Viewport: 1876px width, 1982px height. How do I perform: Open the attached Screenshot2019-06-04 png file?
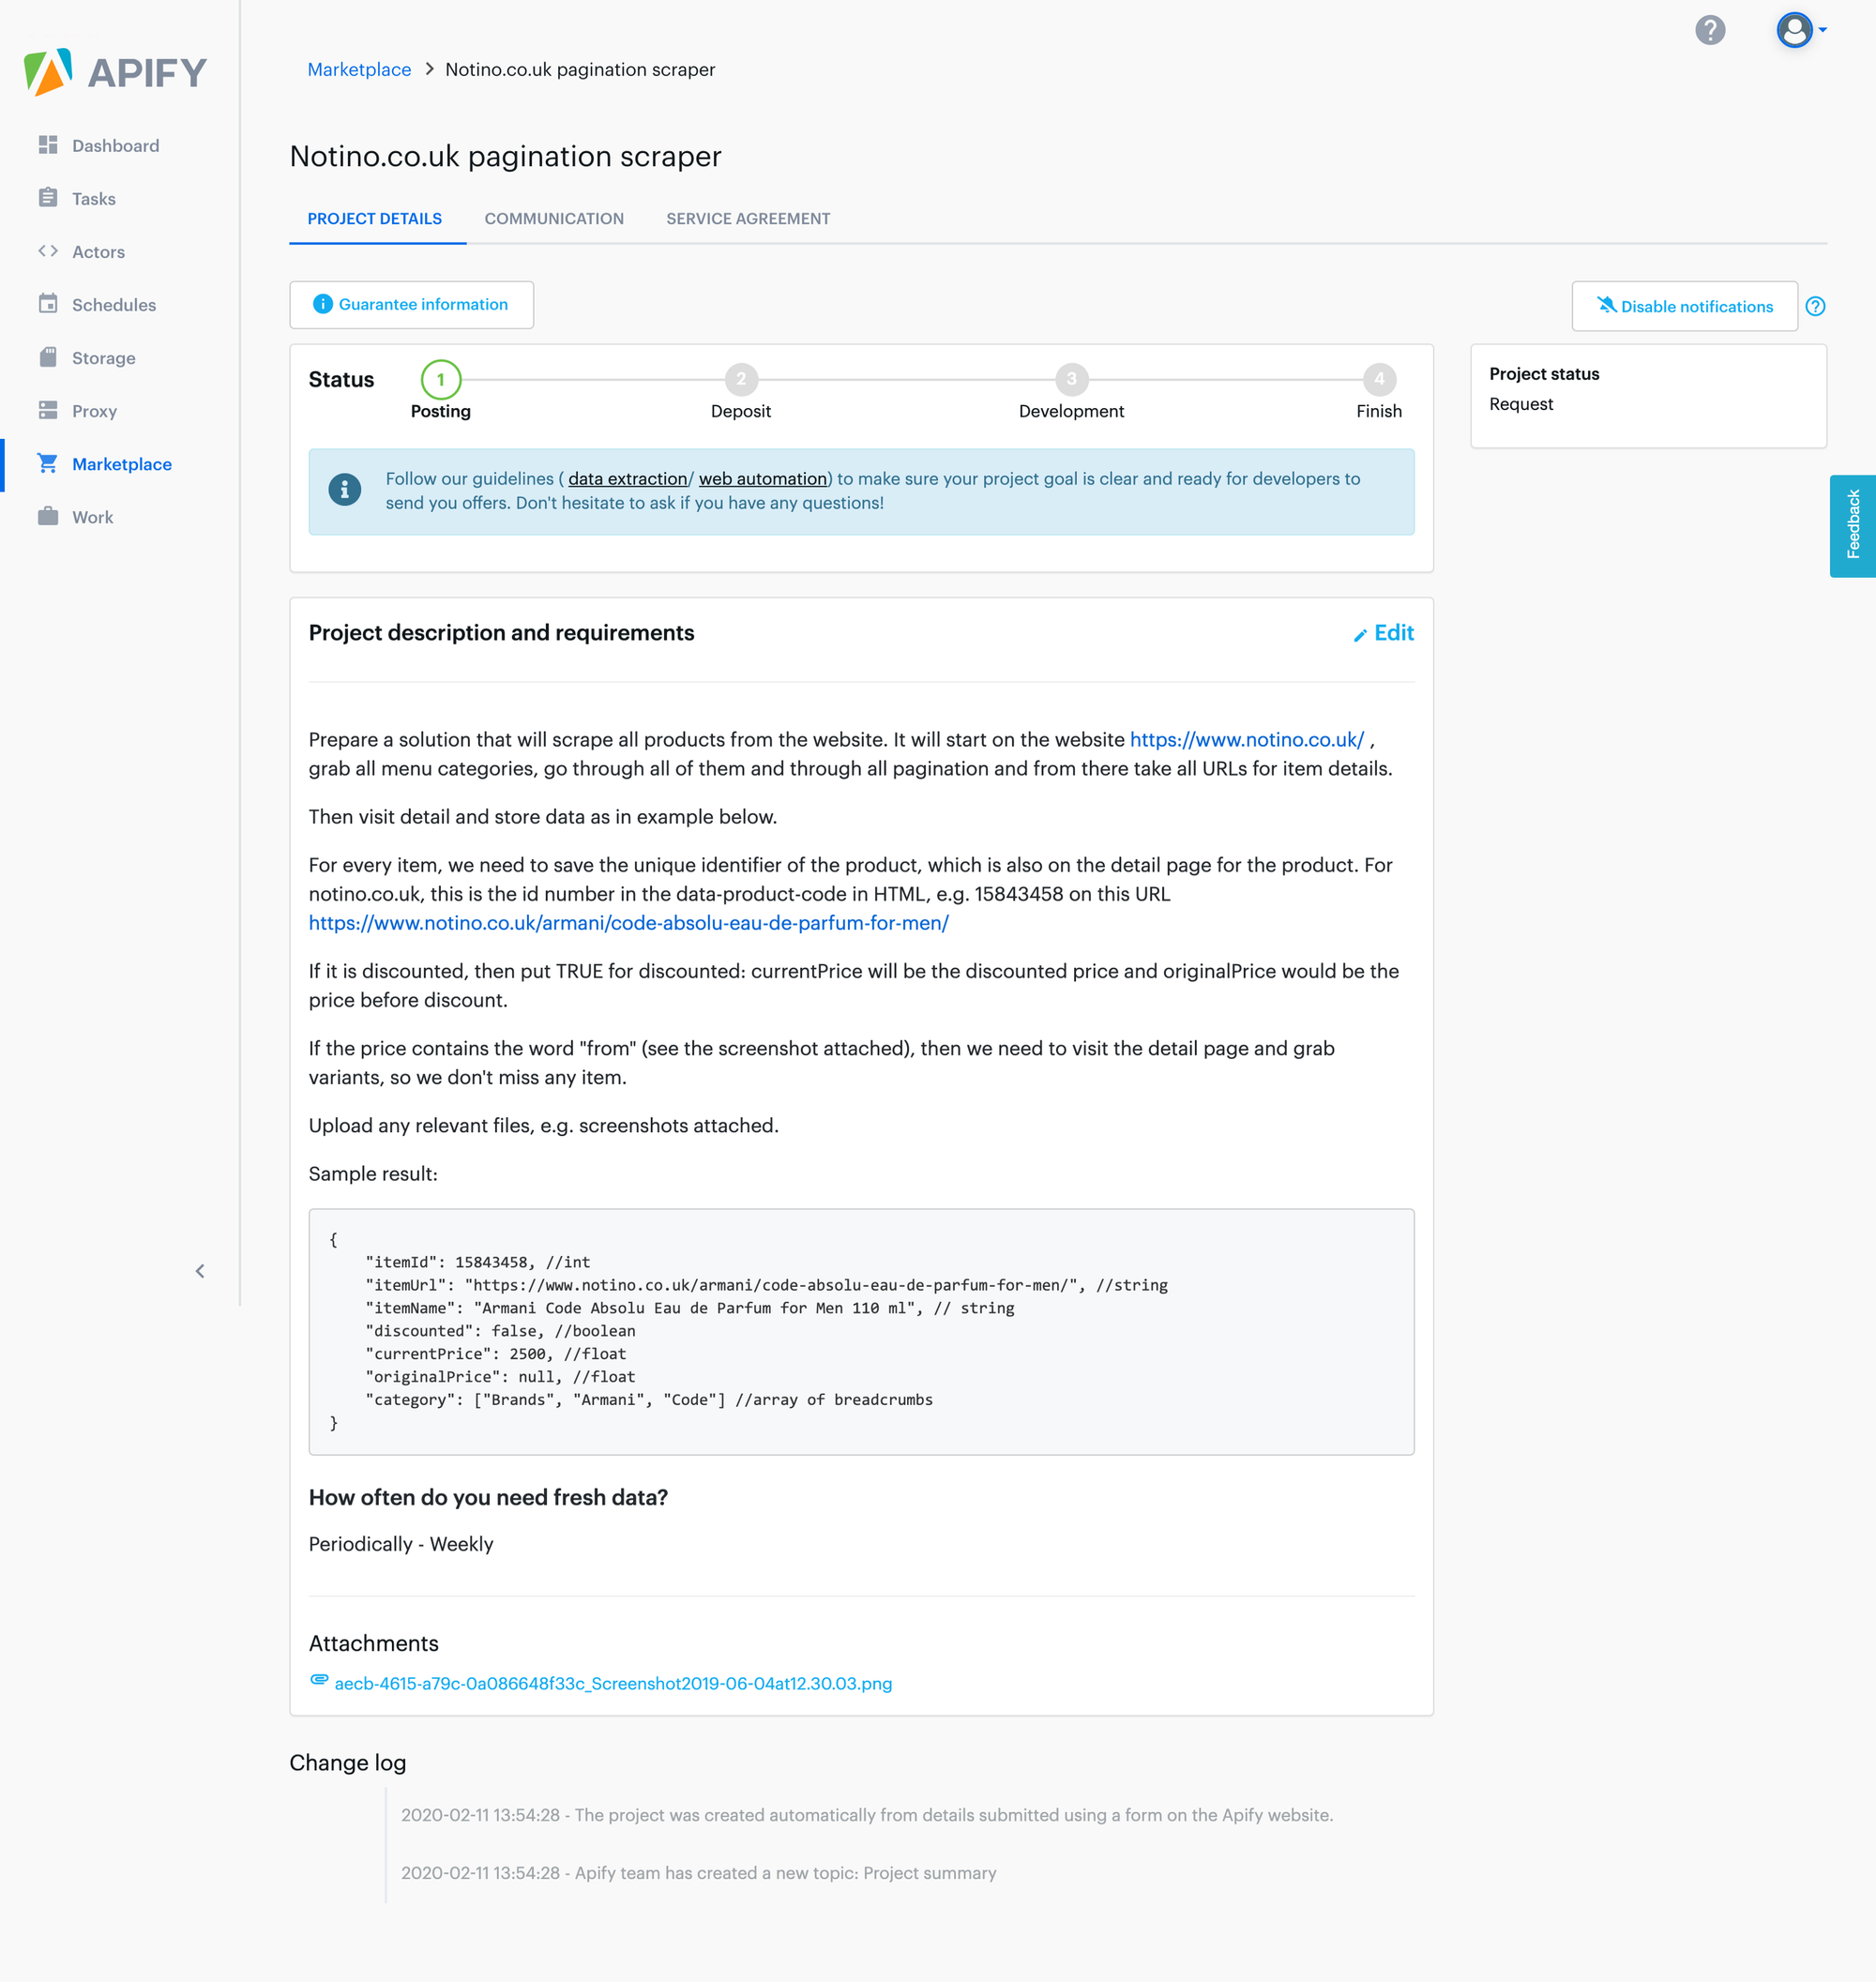pyautogui.click(x=613, y=1684)
